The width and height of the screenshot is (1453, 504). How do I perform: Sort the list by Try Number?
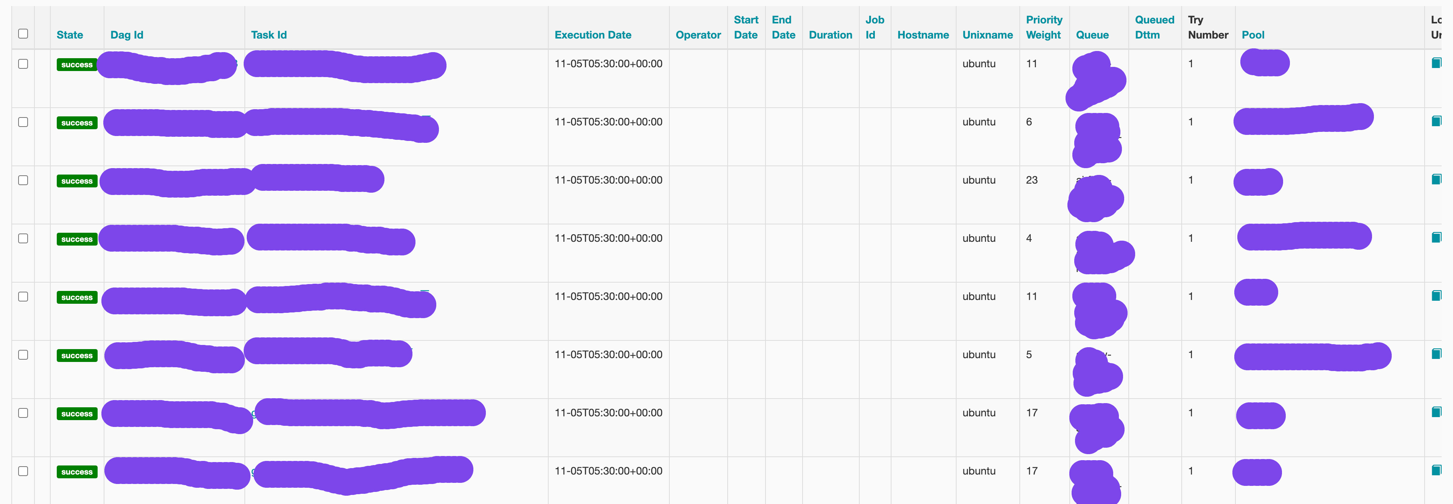pyautogui.click(x=1208, y=27)
